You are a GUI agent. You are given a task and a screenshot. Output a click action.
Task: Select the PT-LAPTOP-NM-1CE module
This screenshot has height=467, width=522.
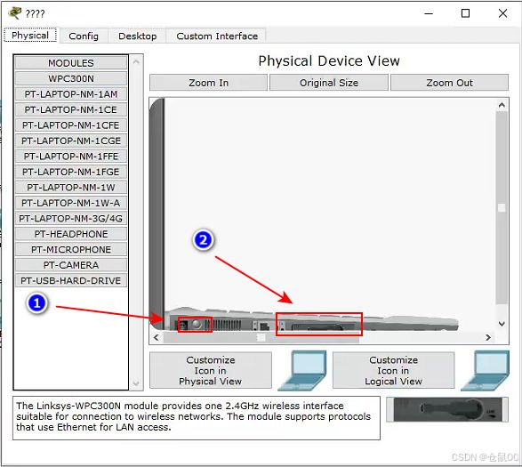point(71,109)
